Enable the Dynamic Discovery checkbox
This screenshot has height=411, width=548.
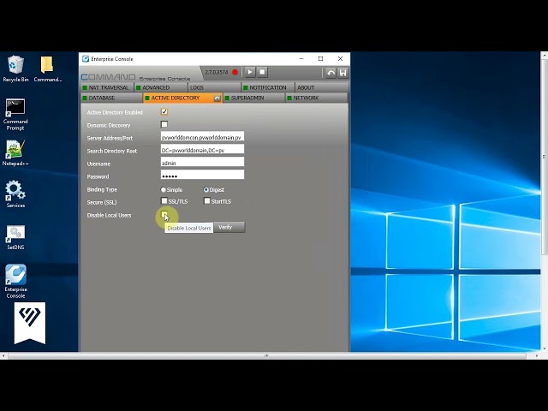[164, 124]
